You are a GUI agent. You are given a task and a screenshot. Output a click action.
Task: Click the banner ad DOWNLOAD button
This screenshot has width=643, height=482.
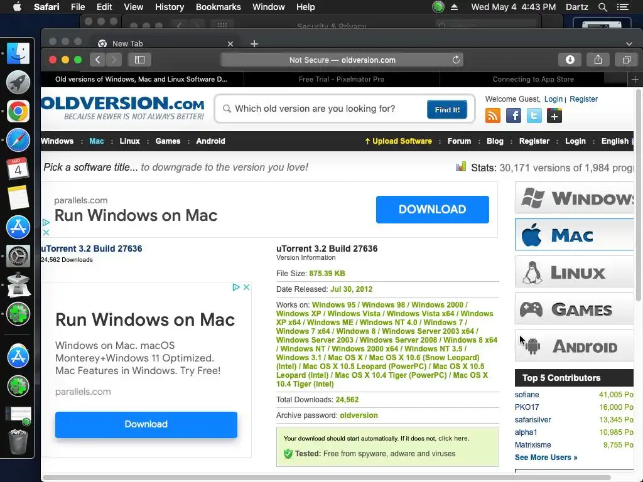point(432,210)
